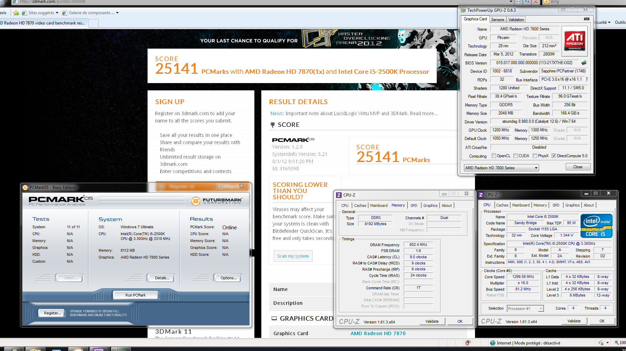Click the CPU-Z CPU window title icon
The image size is (626, 351).
pos(481,195)
